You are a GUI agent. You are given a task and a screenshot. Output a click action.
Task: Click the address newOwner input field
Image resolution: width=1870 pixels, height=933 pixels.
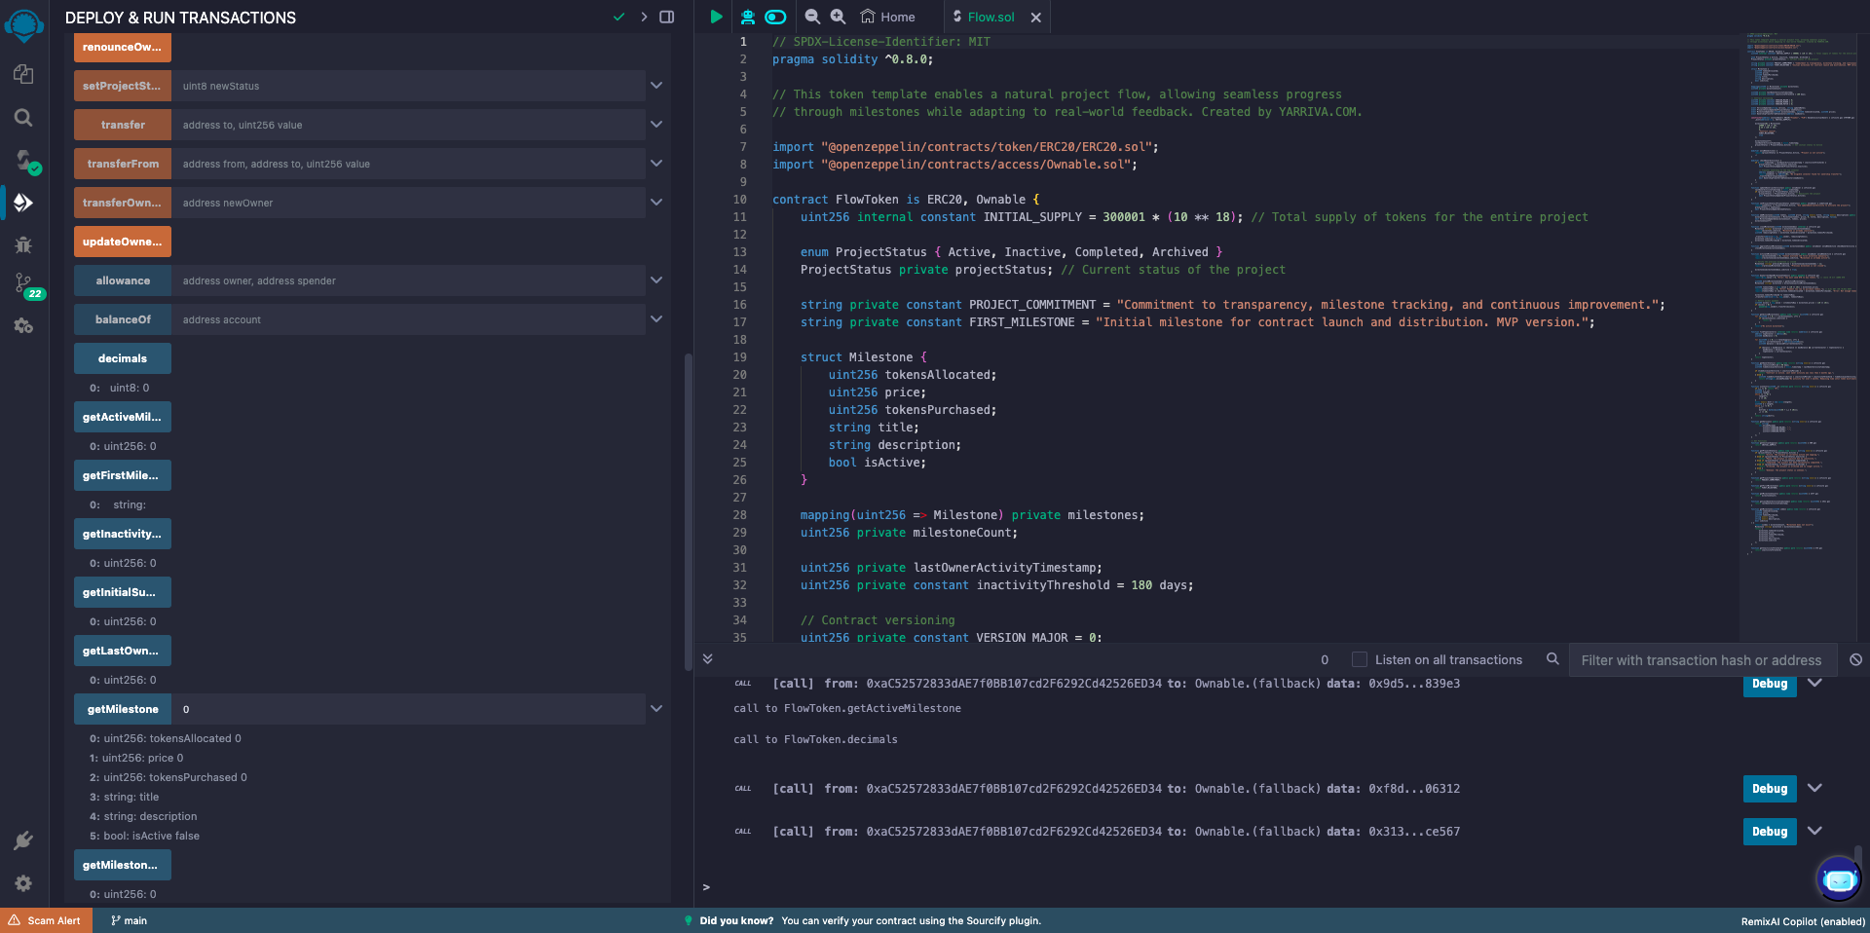408,203
